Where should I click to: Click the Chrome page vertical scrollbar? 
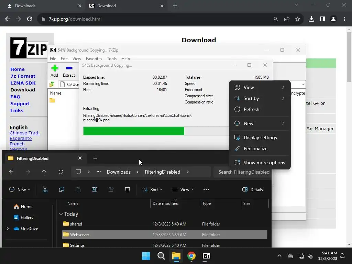(x=349, y=57)
